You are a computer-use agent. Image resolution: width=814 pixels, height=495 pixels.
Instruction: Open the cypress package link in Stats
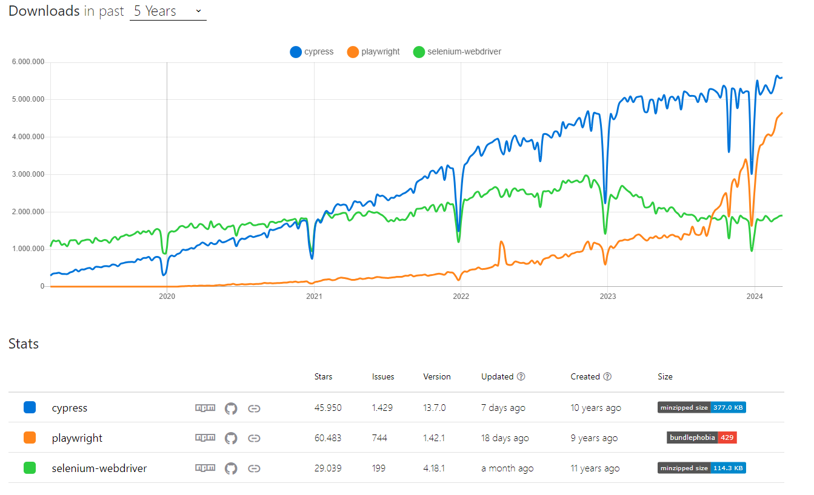70,408
